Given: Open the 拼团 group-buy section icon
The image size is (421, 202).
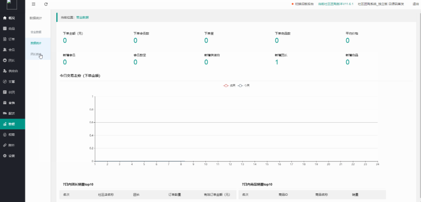Looking at the screenshot, I should click(x=5, y=92).
